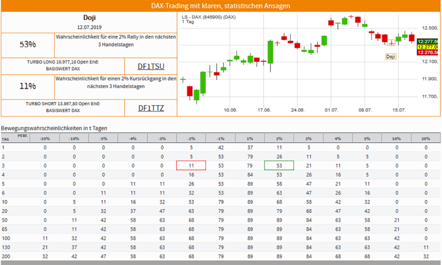This screenshot has width=442, height=265.
Task: Click the -4% column header
Action: point(133,139)
